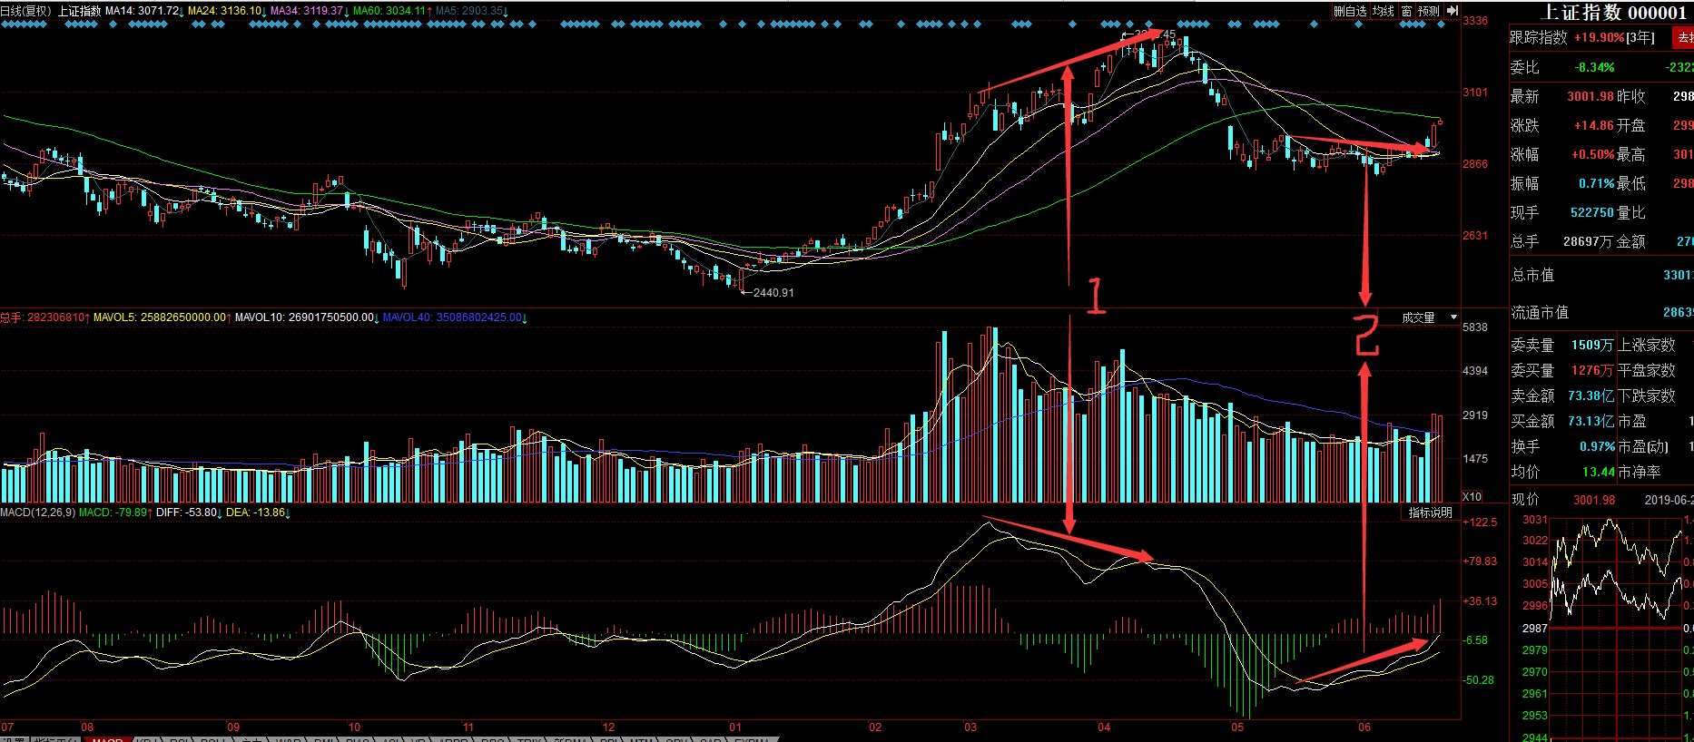
Task: Click the rightmost blue diamond marker at top
Action: click(1441, 24)
